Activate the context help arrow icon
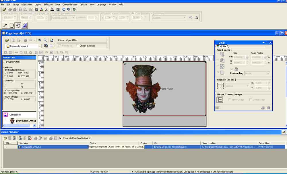 tap(69, 9)
